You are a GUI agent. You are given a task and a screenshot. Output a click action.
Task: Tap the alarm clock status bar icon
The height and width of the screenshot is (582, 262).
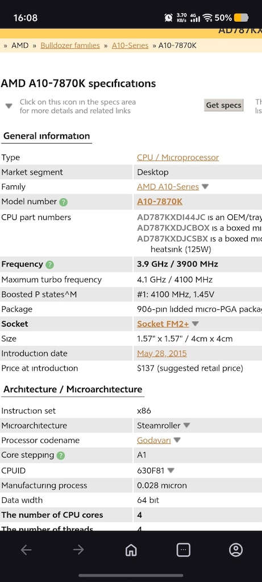(x=168, y=18)
